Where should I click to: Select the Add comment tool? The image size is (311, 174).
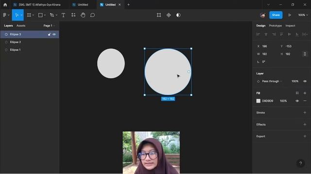coord(92,15)
